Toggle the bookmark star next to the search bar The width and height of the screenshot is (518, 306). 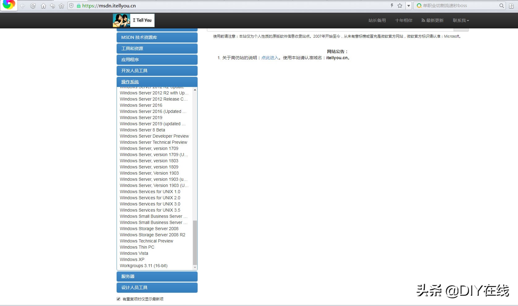pos(400,5)
